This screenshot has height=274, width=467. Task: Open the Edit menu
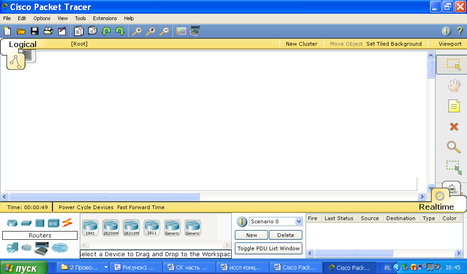tap(22, 18)
